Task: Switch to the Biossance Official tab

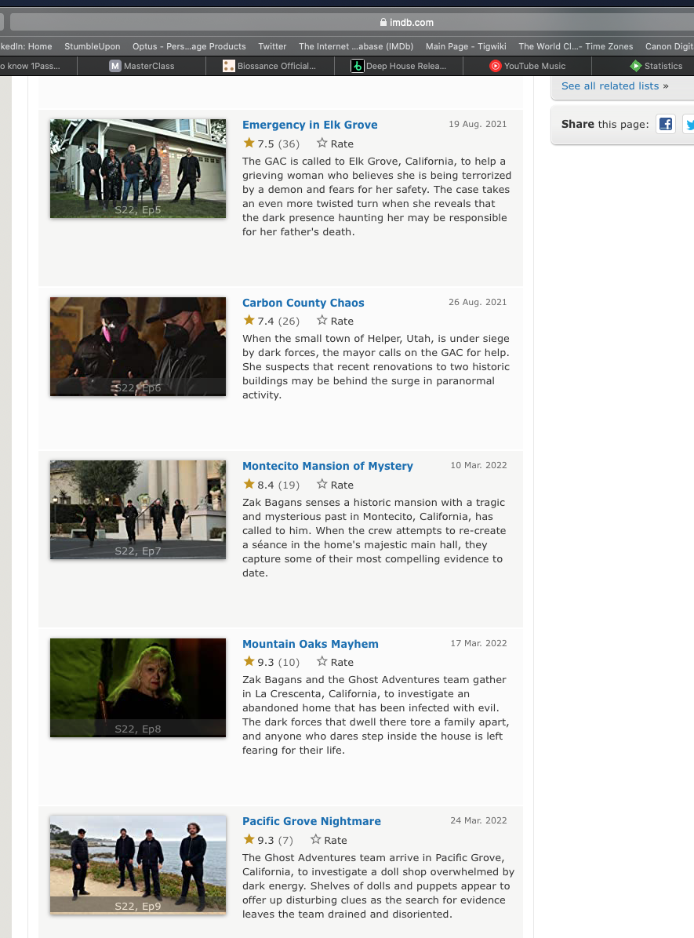Action: point(270,66)
